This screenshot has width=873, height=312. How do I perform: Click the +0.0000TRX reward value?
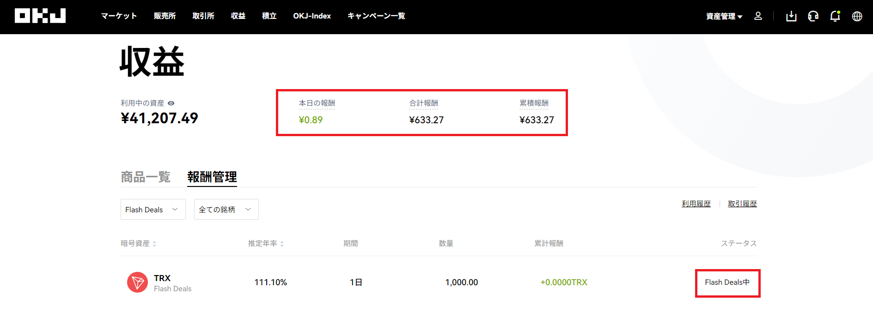pyautogui.click(x=564, y=282)
